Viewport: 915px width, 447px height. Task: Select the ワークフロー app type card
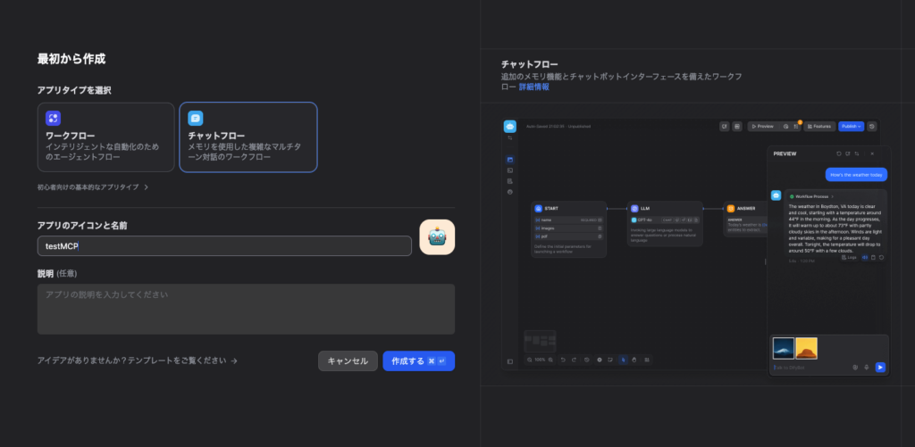coord(105,137)
